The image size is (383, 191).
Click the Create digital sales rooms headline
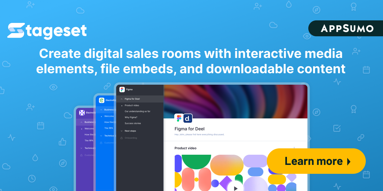pyautogui.click(x=191, y=61)
